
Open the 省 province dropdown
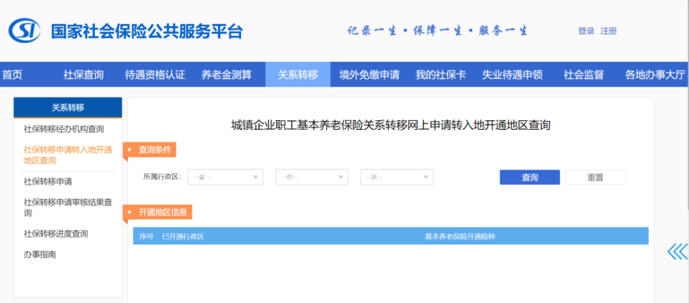[226, 177]
